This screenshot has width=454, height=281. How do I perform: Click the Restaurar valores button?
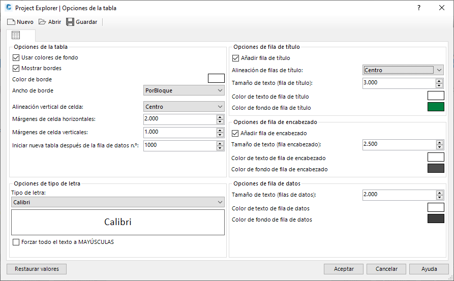[37, 269]
